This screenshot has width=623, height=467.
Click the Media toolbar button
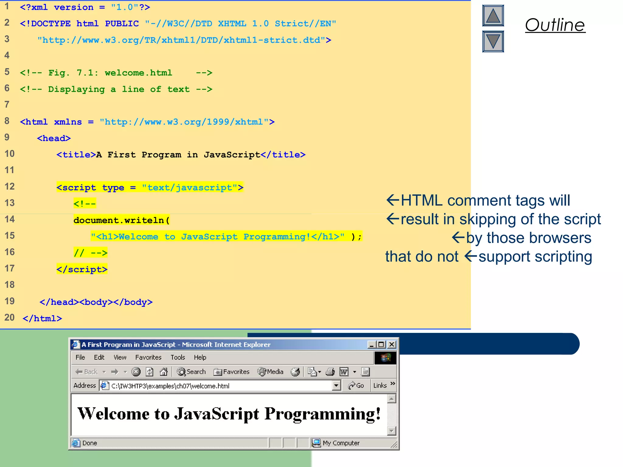(270, 372)
